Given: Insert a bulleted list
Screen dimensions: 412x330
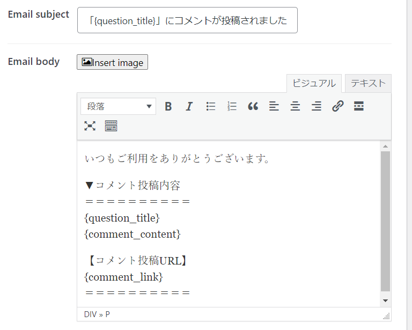Looking at the screenshot, I should [211, 106].
